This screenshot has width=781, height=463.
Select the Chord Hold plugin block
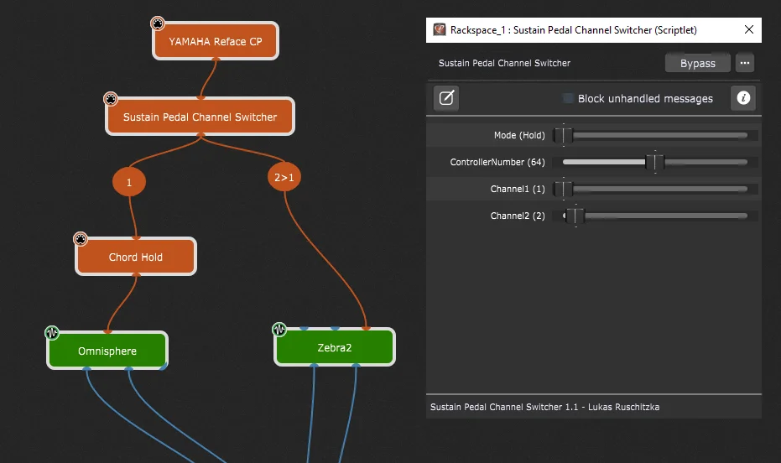click(136, 257)
